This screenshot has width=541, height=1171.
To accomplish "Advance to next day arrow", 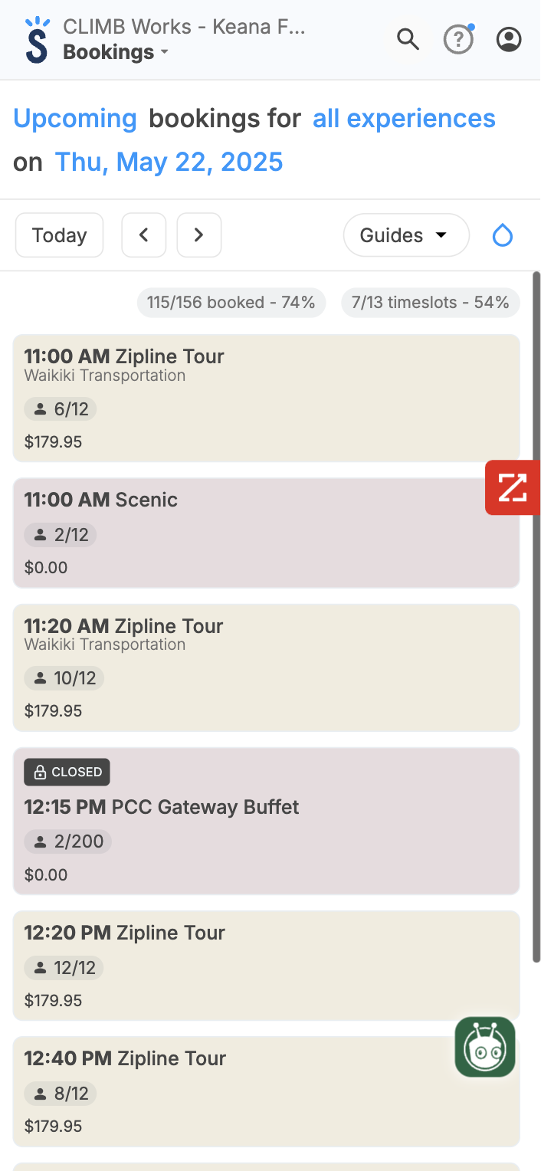I will click(199, 235).
